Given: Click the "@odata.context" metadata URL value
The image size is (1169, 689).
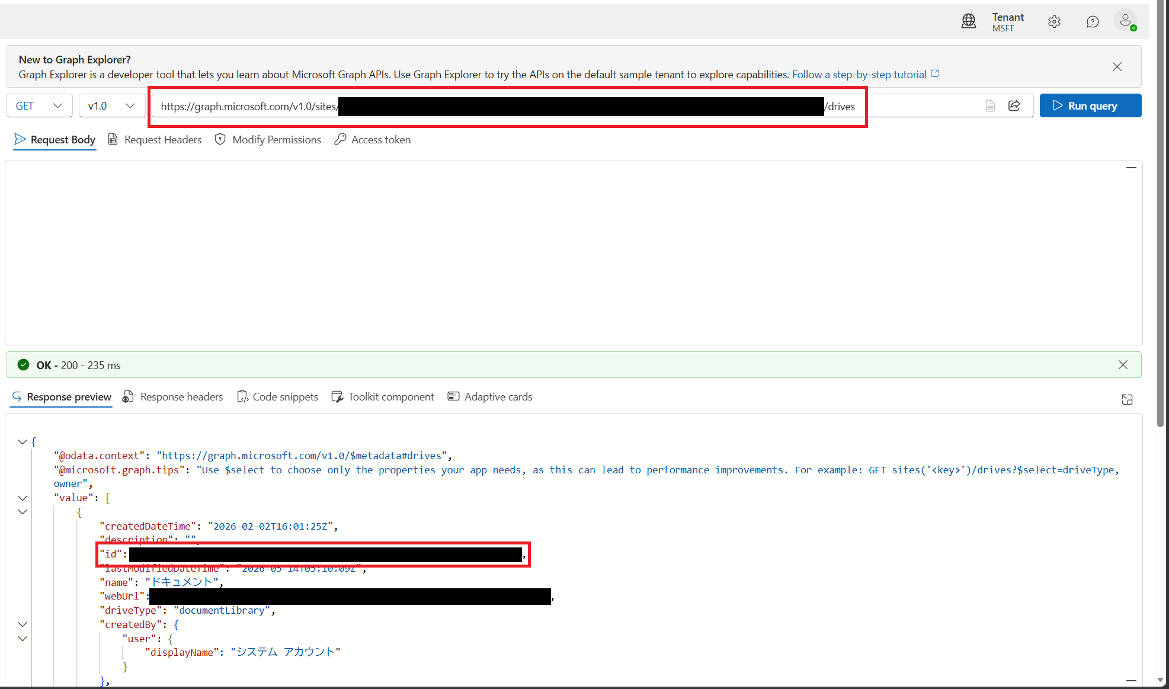Looking at the screenshot, I should (302, 456).
